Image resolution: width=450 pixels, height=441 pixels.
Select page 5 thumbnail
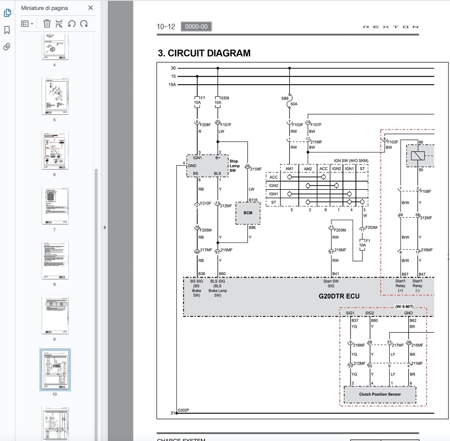point(55,95)
